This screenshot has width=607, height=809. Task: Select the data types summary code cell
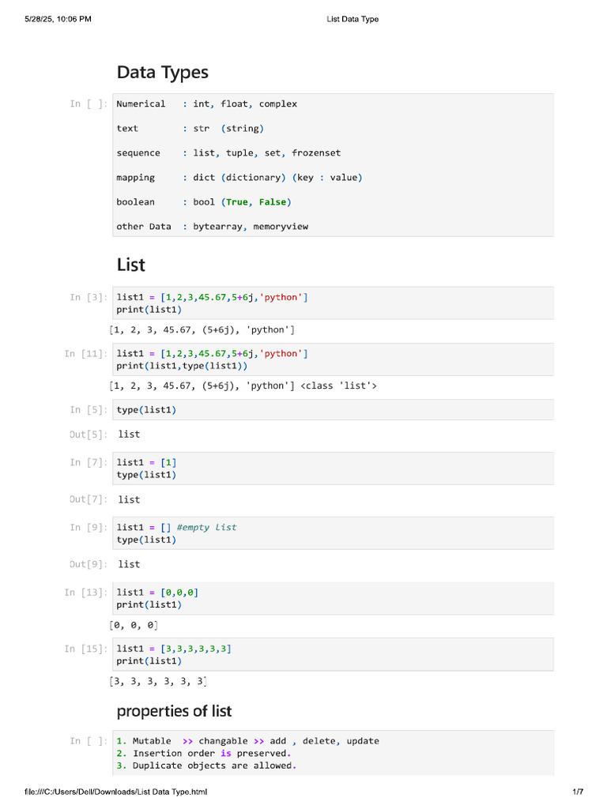[x=333, y=165]
